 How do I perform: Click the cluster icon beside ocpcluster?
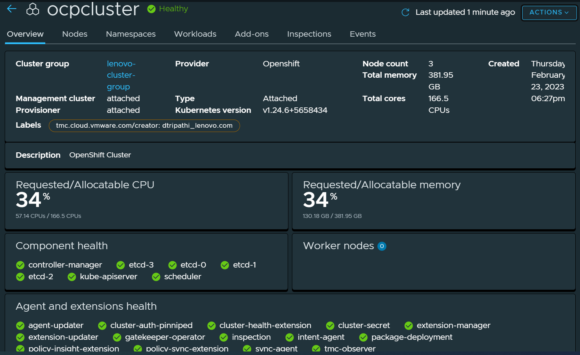33,9
